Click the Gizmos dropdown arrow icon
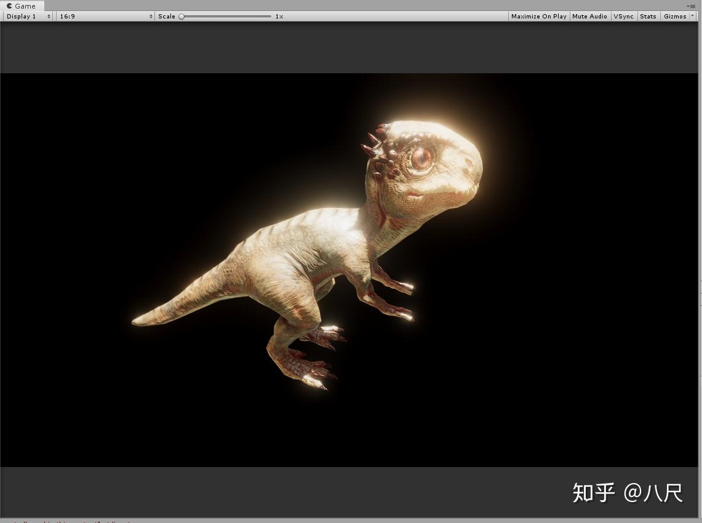702x523 pixels. click(692, 16)
